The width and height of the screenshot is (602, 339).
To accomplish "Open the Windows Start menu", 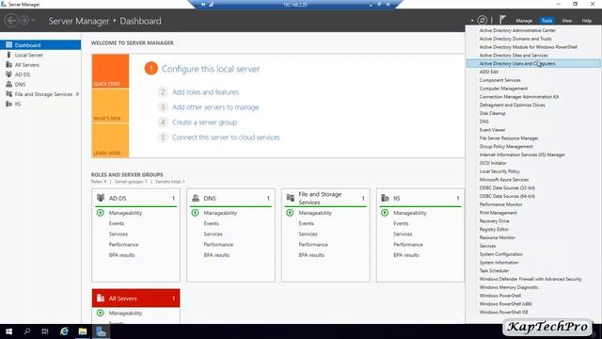I will click(x=8, y=331).
